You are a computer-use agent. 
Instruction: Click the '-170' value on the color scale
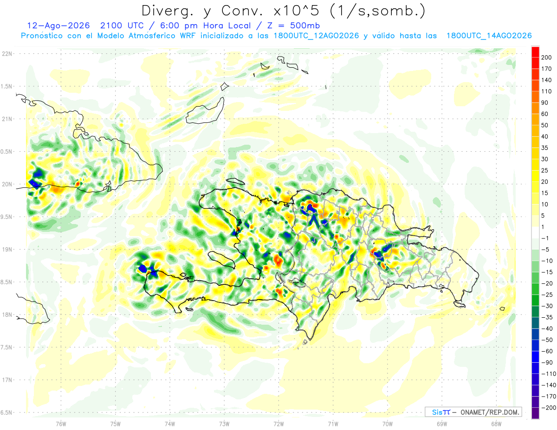pos(549,396)
